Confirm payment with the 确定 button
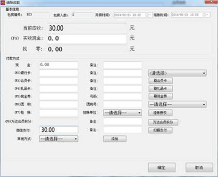This screenshot has height=177, width=218. pyautogui.click(x=161, y=168)
